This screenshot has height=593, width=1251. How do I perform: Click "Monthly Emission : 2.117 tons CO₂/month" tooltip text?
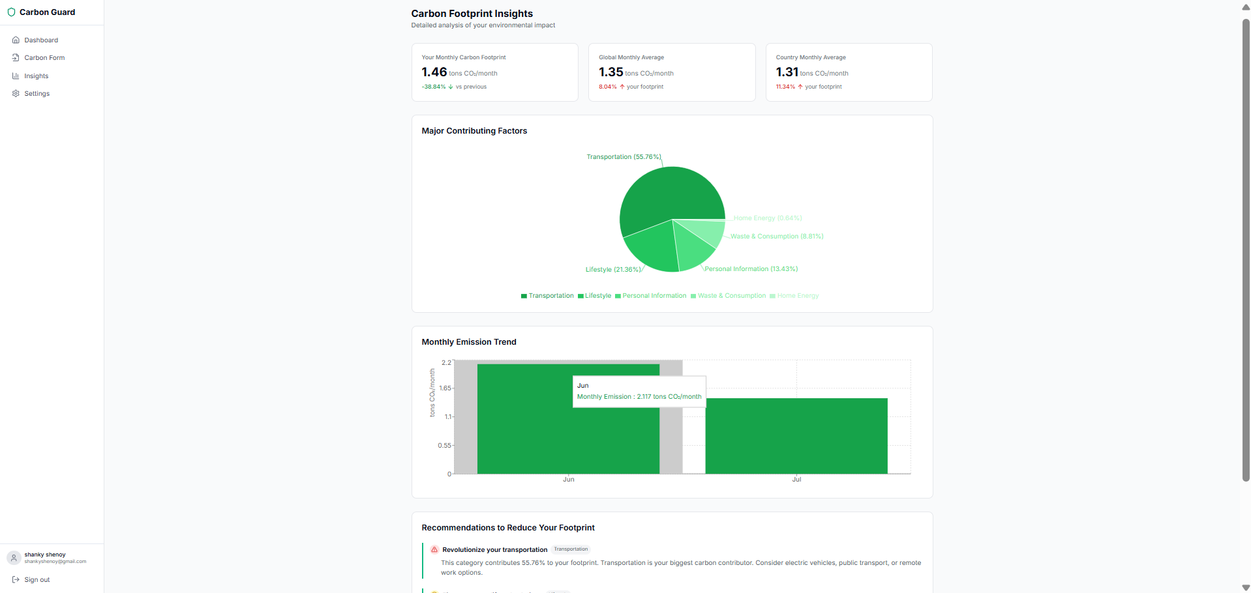[x=639, y=397]
